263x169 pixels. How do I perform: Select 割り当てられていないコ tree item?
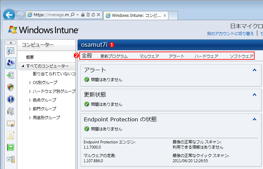coord(54,74)
